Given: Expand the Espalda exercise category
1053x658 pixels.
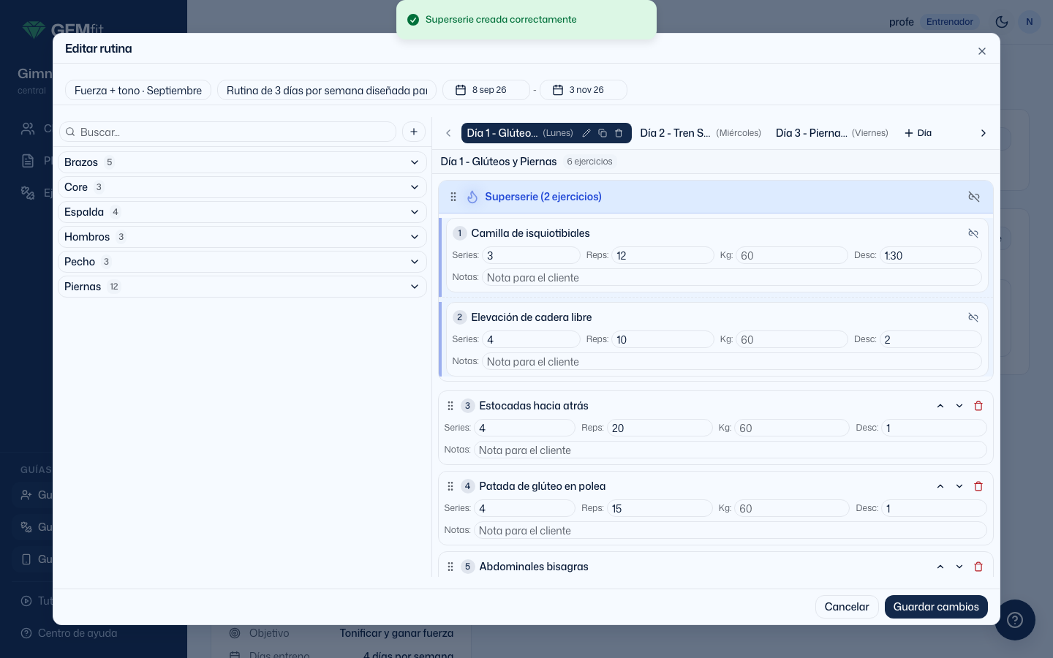Looking at the screenshot, I should 242,212.
